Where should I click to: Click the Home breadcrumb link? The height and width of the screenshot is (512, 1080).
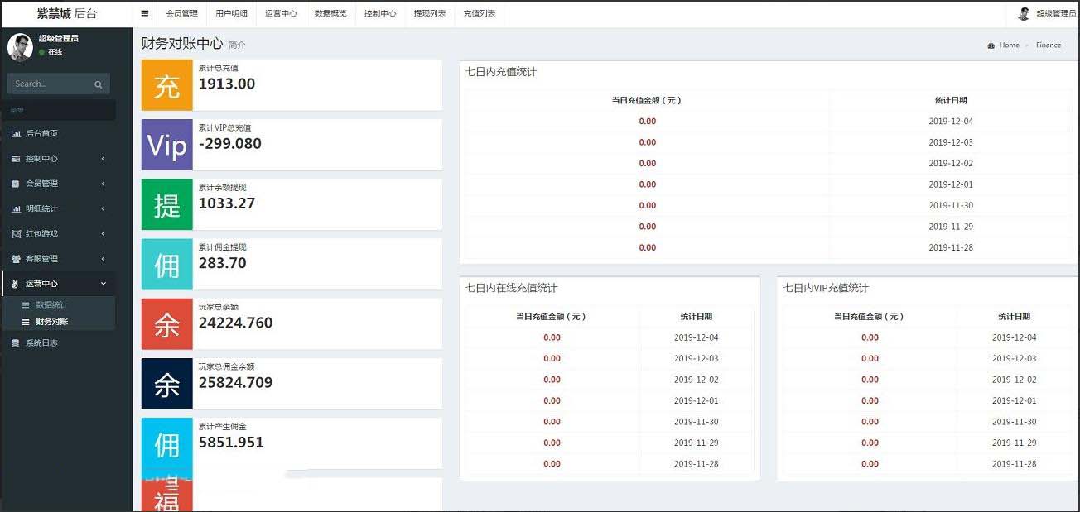1009,45
